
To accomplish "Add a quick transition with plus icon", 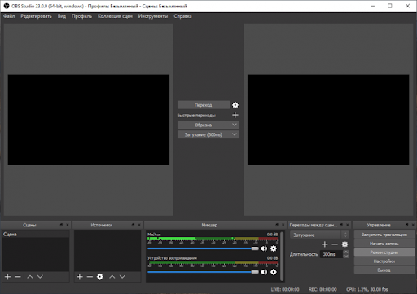I will [235, 115].
